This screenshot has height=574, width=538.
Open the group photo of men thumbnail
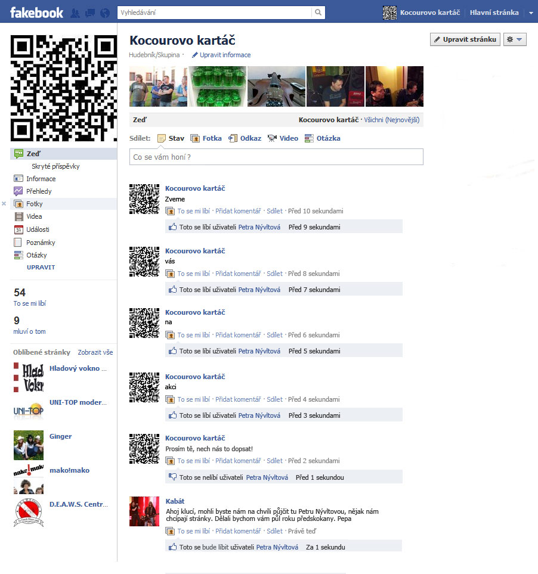[158, 86]
